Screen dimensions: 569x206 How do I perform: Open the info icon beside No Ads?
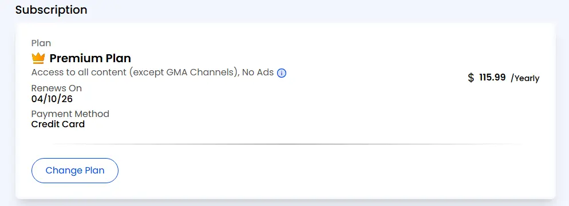pyautogui.click(x=282, y=73)
